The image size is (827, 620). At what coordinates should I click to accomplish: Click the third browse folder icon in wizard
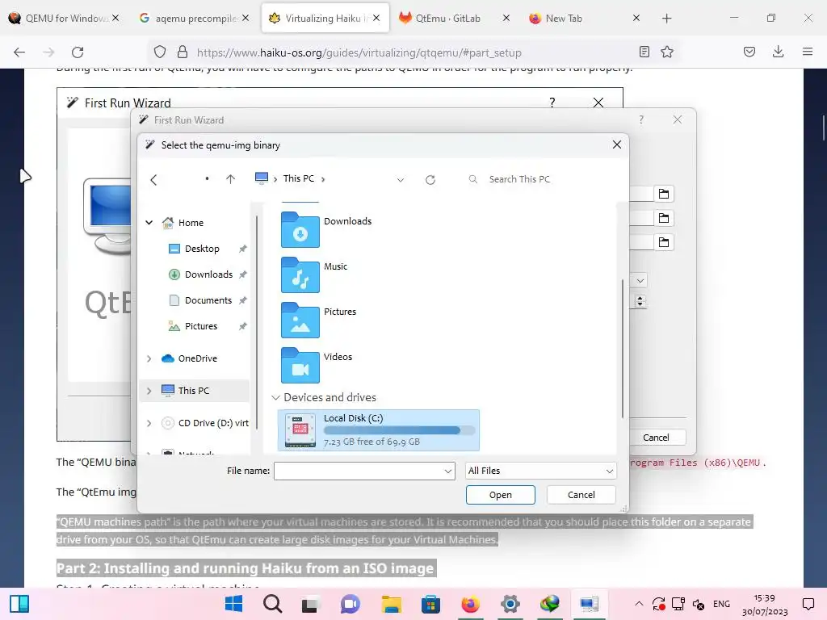tap(664, 242)
